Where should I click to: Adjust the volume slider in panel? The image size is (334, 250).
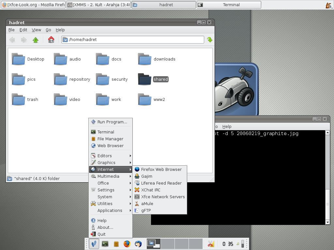(242, 244)
